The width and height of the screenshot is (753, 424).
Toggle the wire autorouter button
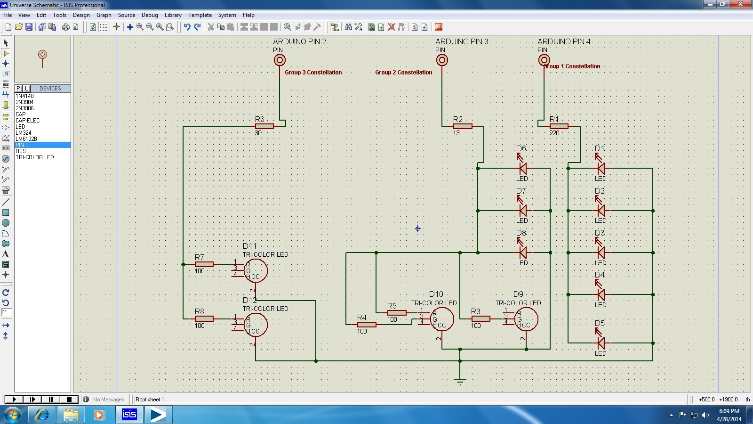(x=335, y=27)
